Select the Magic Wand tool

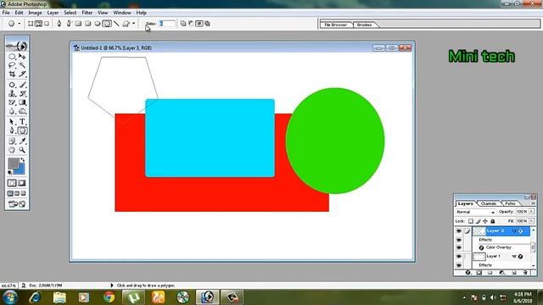22,65
